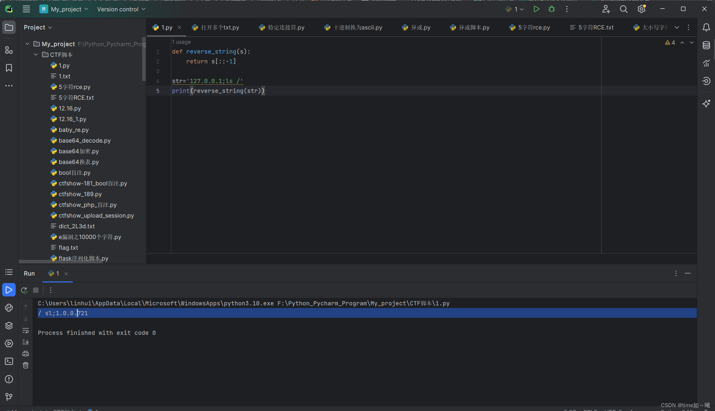Open IDE settings gear
This screenshot has height=411, width=715.
pyautogui.click(x=641, y=9)
